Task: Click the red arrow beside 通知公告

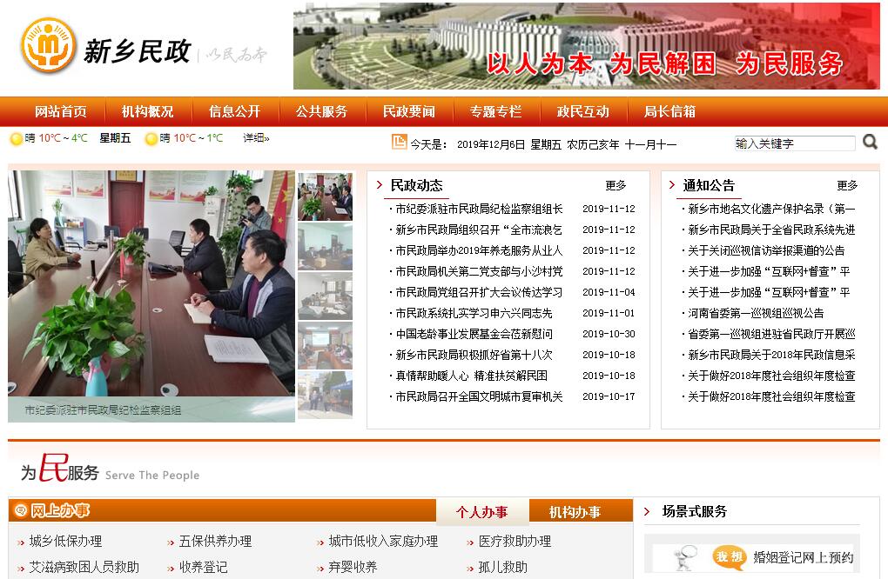Action: [x=672, y=185]
